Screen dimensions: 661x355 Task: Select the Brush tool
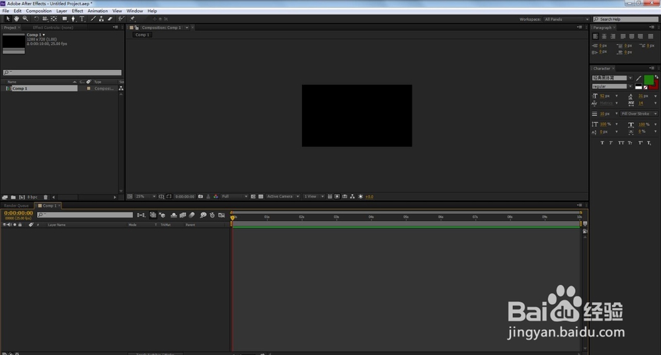93,19
